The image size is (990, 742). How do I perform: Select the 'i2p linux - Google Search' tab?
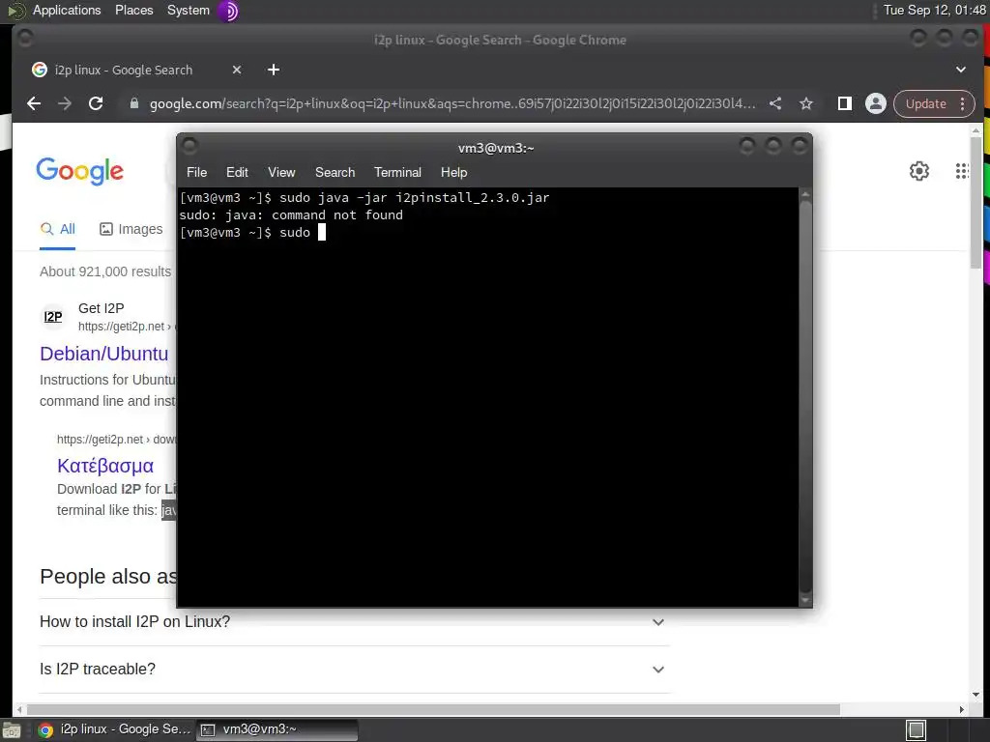pos(137,70)
